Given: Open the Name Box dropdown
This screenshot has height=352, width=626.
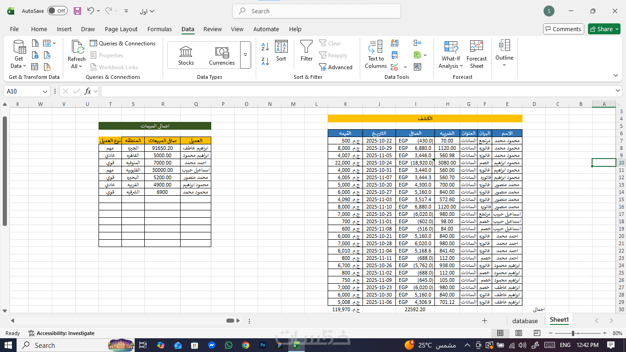Looking at the screenshot, I should coord(45,91).
